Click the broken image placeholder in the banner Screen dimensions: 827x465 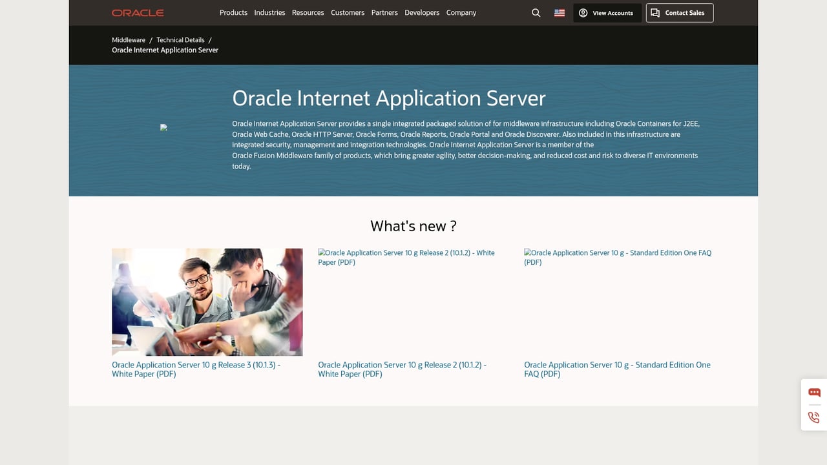pos(163,127)
